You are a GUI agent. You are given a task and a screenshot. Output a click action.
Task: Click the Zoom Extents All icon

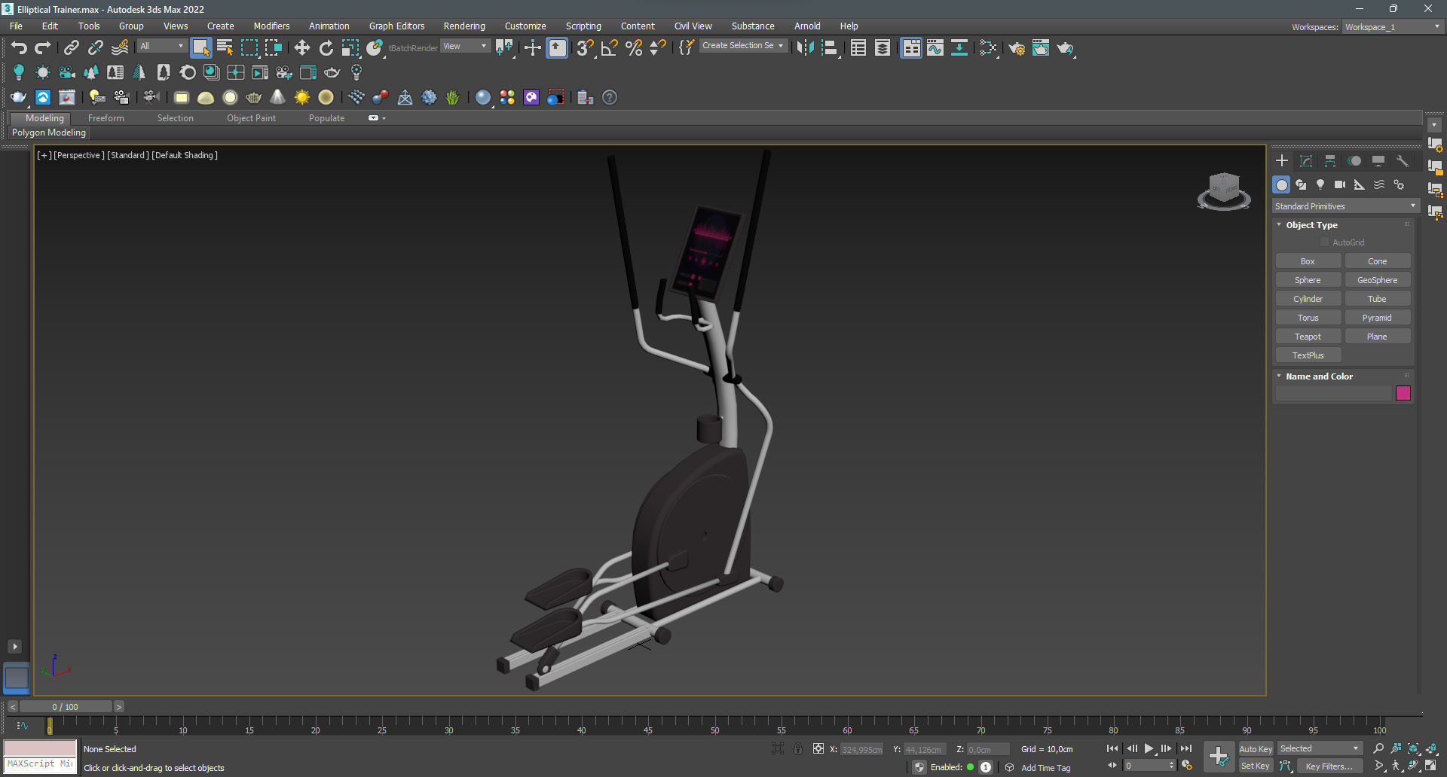(1430, 748)
